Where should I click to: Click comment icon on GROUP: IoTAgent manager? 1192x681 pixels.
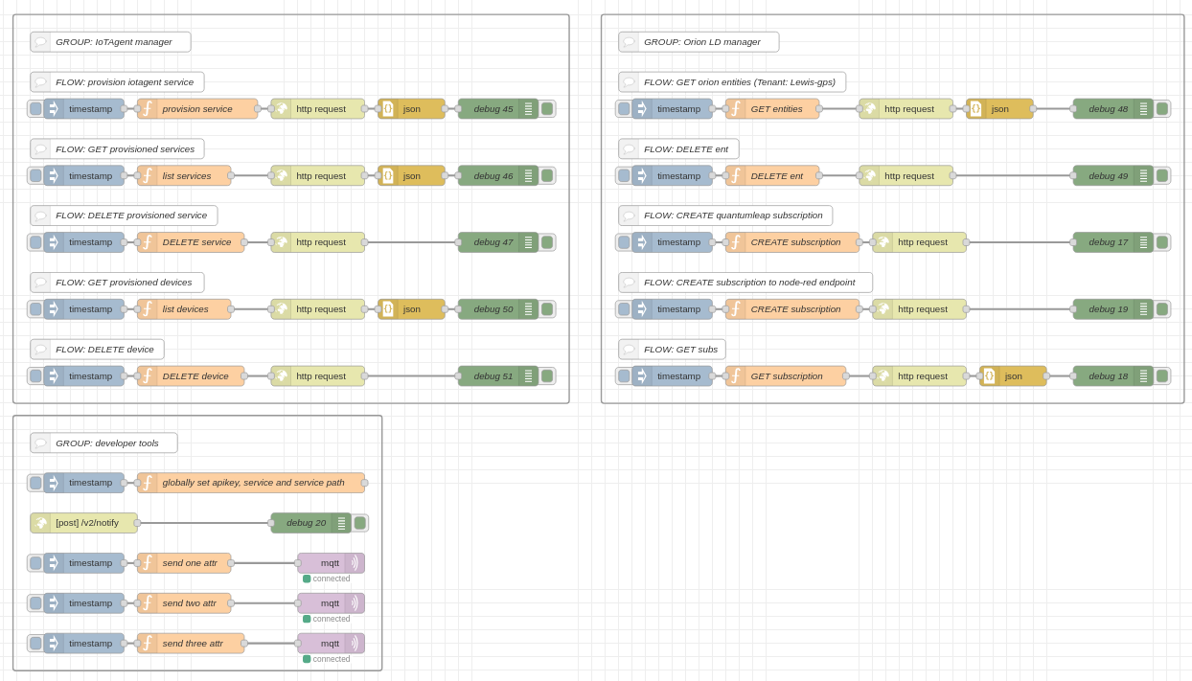pos(40,42)
